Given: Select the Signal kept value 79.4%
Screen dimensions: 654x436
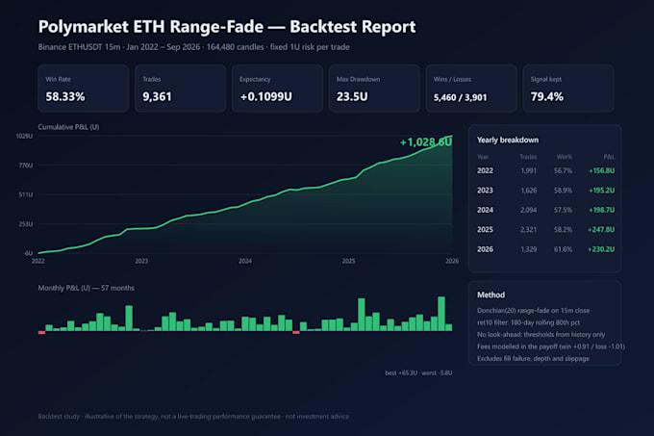Looking at the screenshot, I should click(x=547, y=97).
